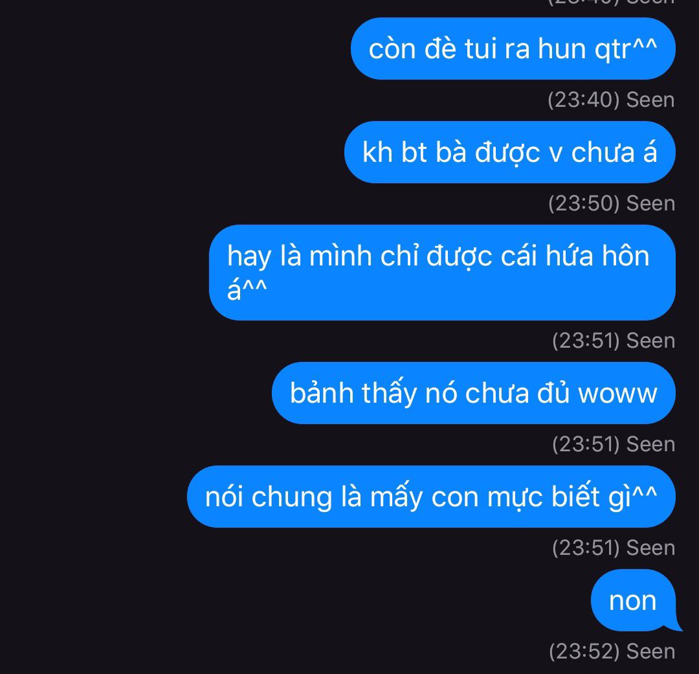Click the tail of the "non" bubble
The image size is (699, 674).
coord(674,626)
